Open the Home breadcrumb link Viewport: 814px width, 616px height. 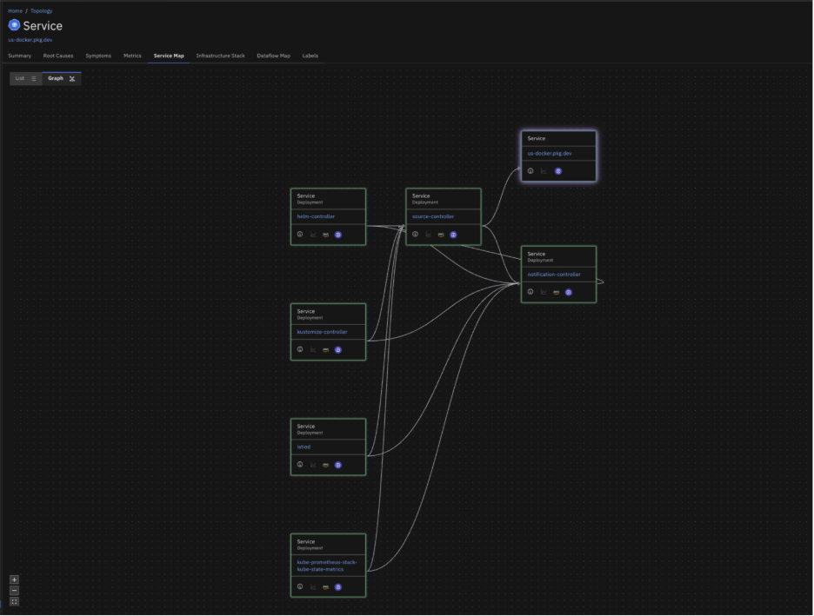click(15, 11)
